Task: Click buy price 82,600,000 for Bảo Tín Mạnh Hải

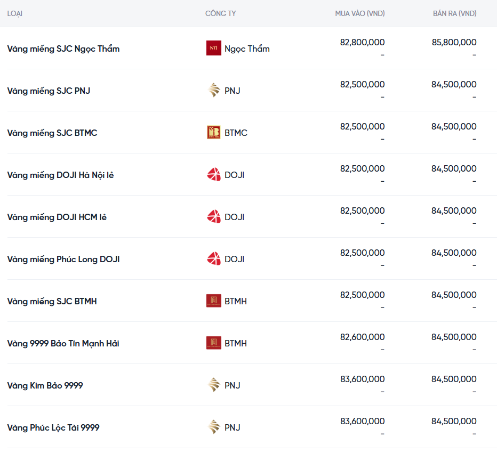Action: click(x=362, y=337)
